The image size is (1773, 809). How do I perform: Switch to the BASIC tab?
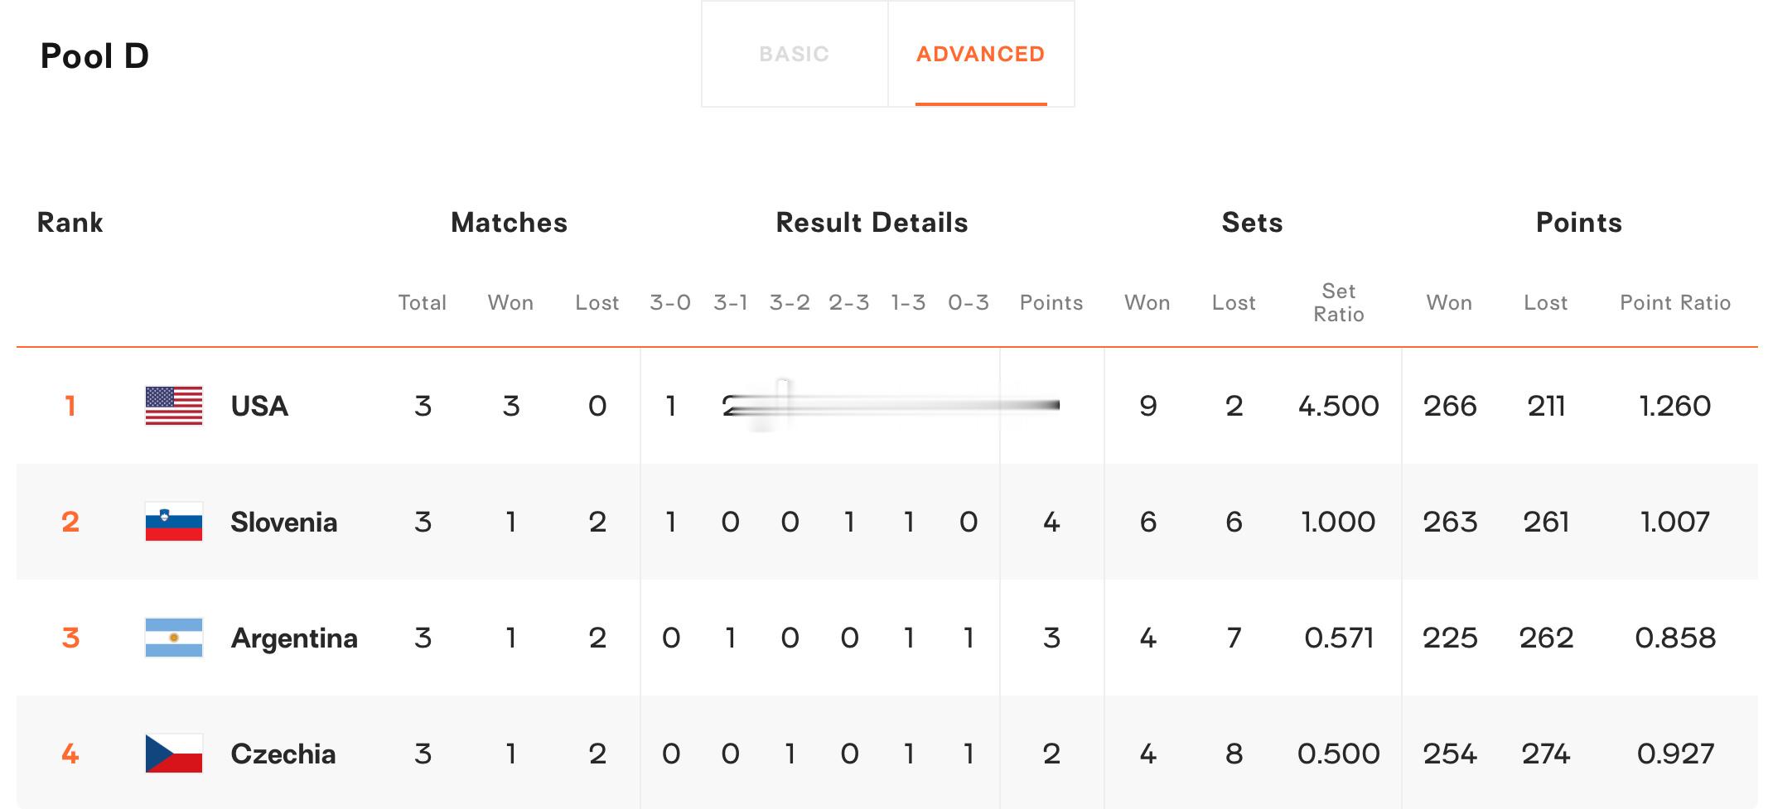point(795,54)
